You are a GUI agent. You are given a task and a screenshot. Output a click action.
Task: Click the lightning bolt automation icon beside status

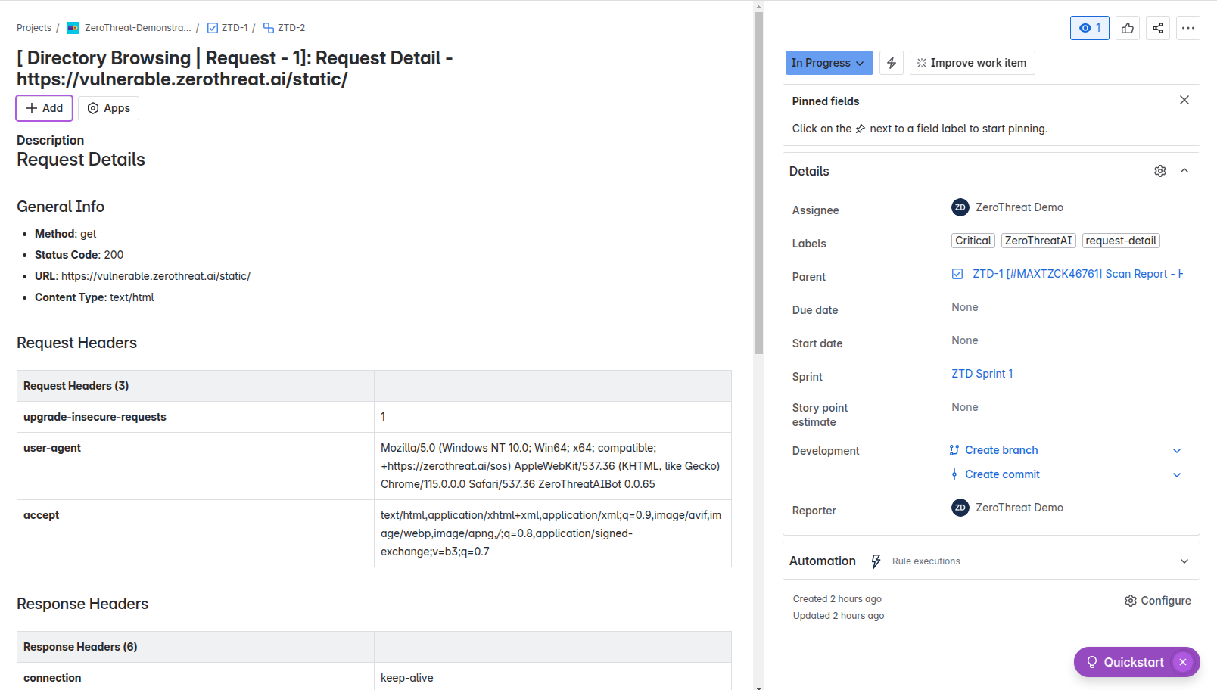click(x=892, y=63)
